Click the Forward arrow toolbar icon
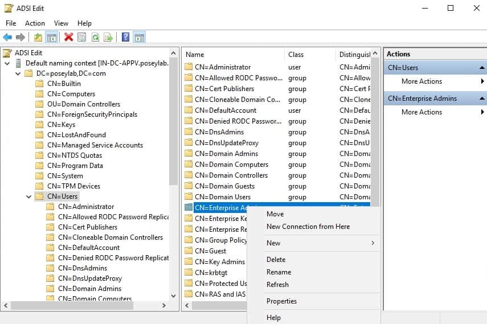This screenshot has width=487, height=324. [x=20, y=38]
